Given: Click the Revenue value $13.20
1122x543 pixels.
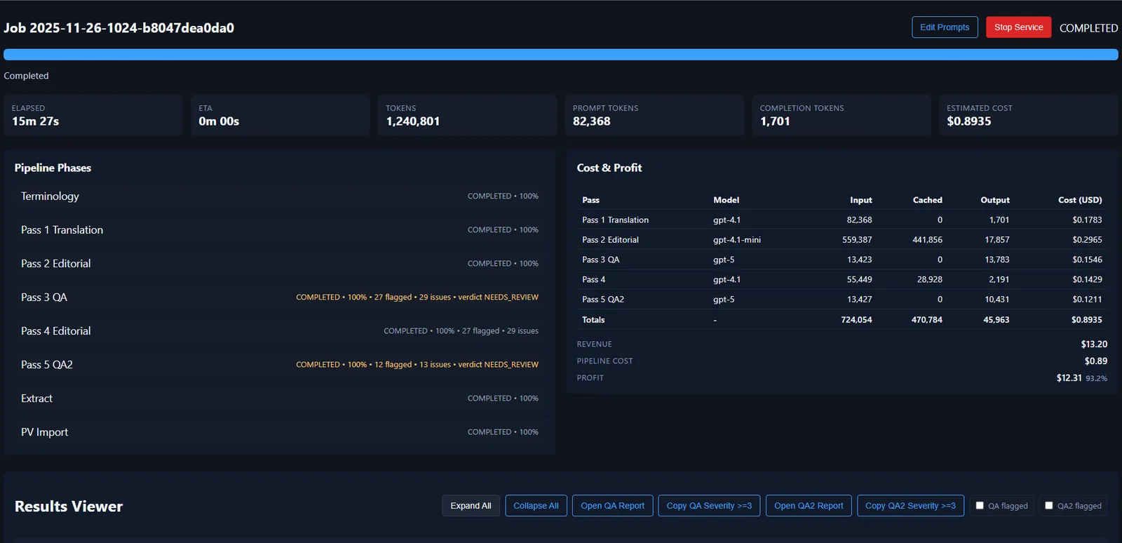Looking at the screenshot, I should pos(1094,344).
